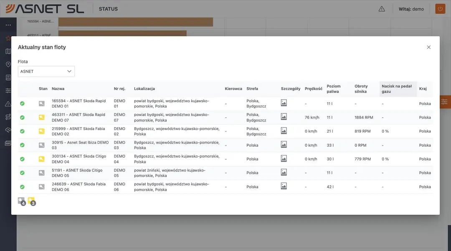
Task: Open details image for 165594 Skoda Rapid DEMO 01
Action: (x=284, y=103)
